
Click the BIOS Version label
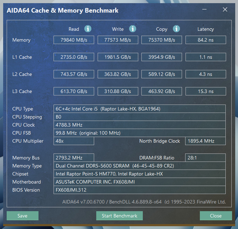click(x=26, y=190)
